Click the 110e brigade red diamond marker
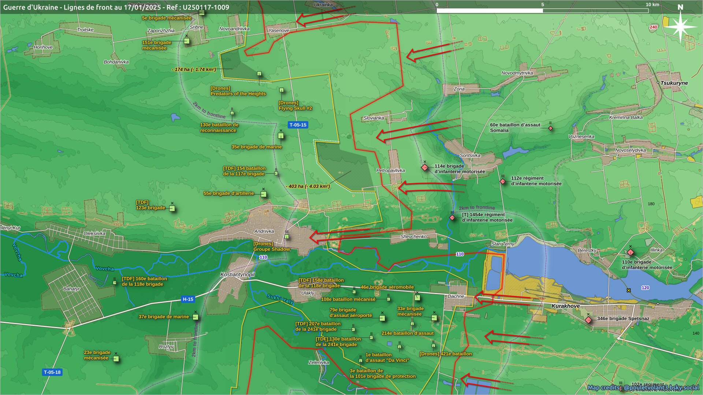 (630, 252)
